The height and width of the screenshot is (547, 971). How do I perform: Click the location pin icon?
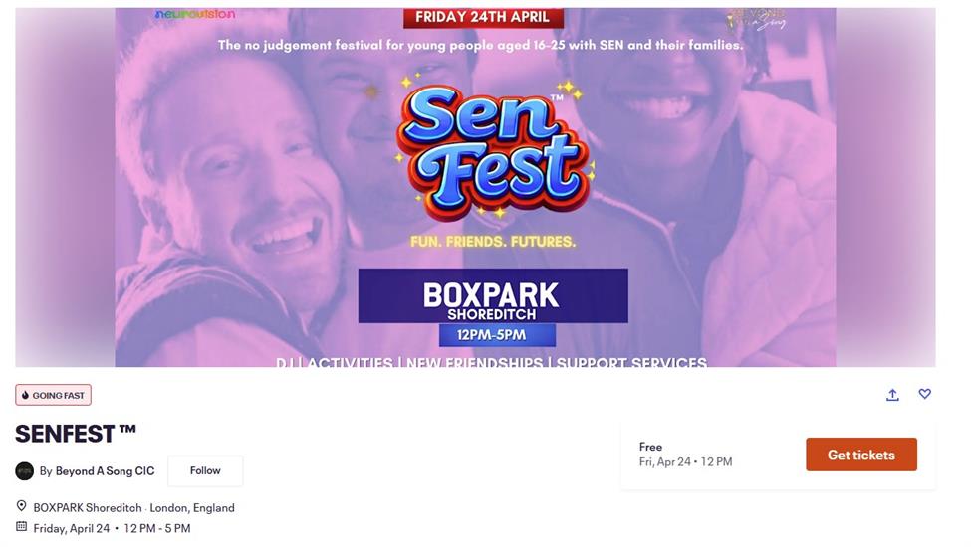click(x=22, y=507)
